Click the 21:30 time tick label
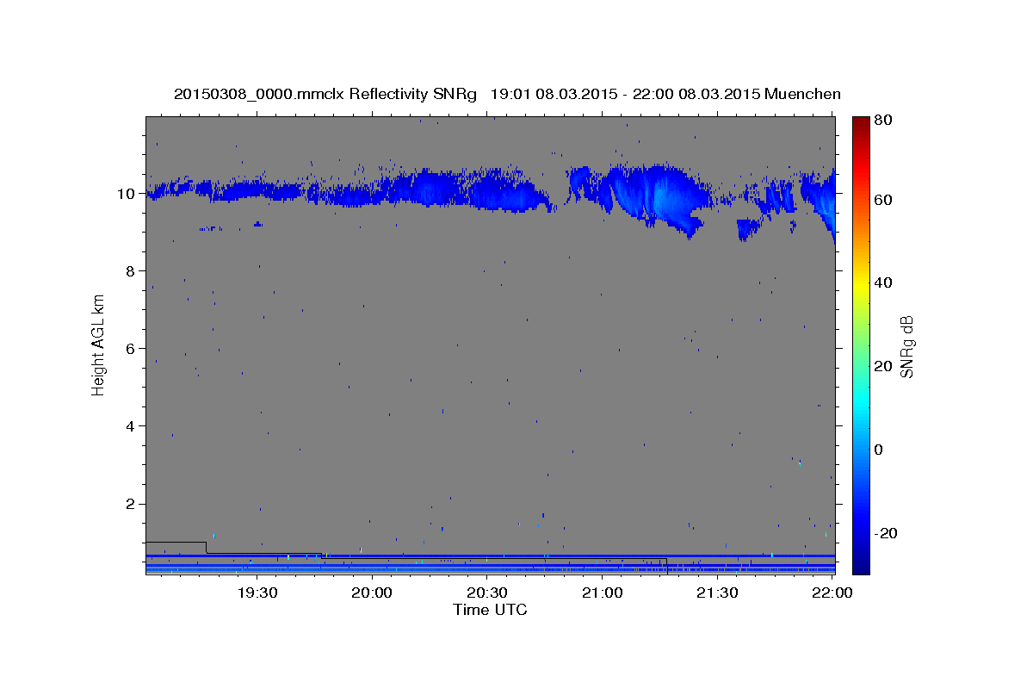 point(717,593)
